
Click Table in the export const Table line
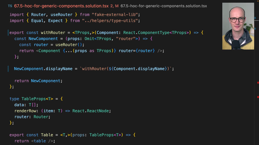pyautogui.click(x=47, y=135)
